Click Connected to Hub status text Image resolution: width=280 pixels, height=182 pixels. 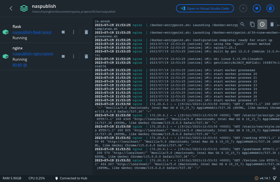(73, 178)
